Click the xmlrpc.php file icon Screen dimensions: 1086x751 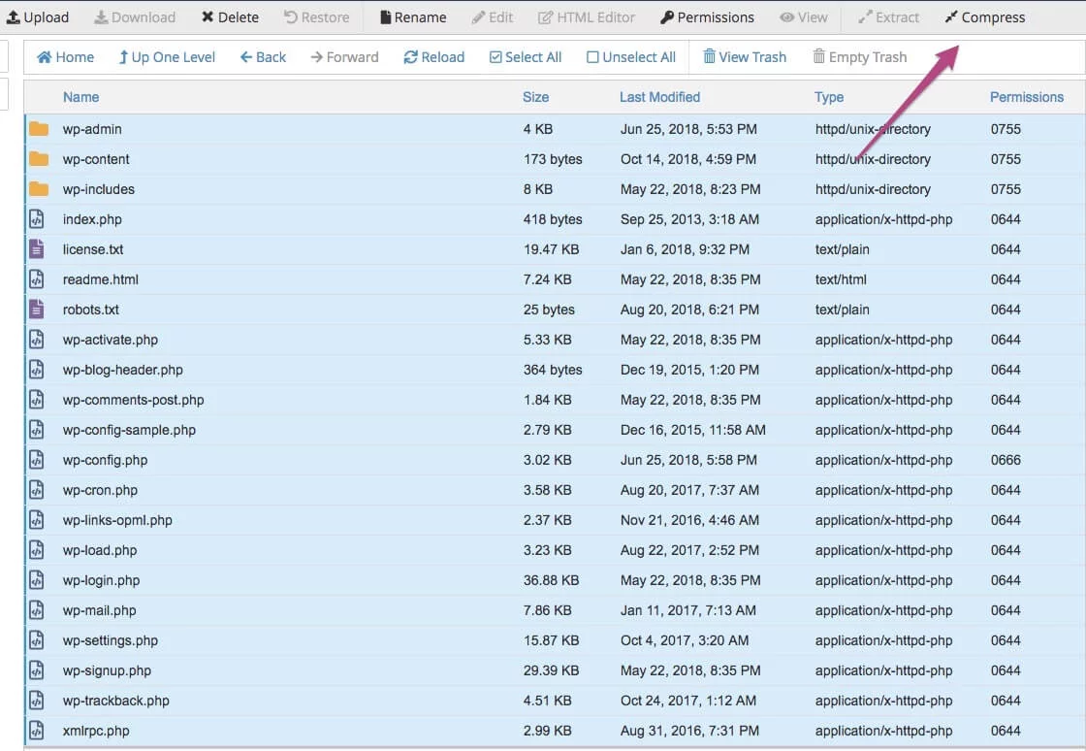click(37, 731)
